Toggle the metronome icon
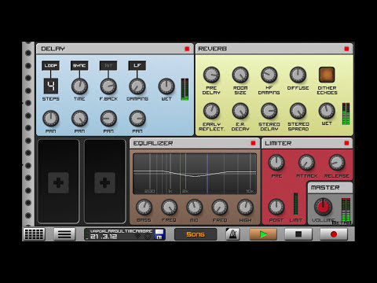Image resolution: width=377 pixels, height=283 pixels. [x=232, y=234]
